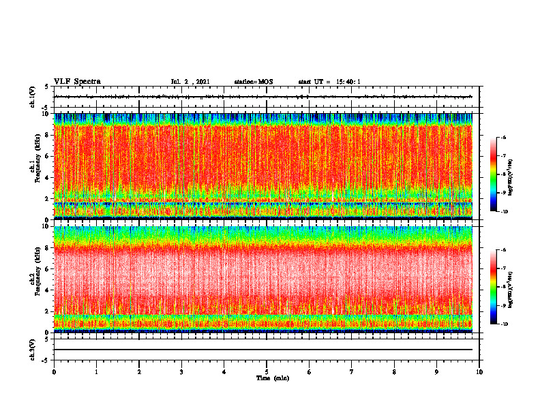This screenshot has width=540, height=417.
Task: Click the ch.2 frequency tick label "2"
Action: tap(47, 311)
